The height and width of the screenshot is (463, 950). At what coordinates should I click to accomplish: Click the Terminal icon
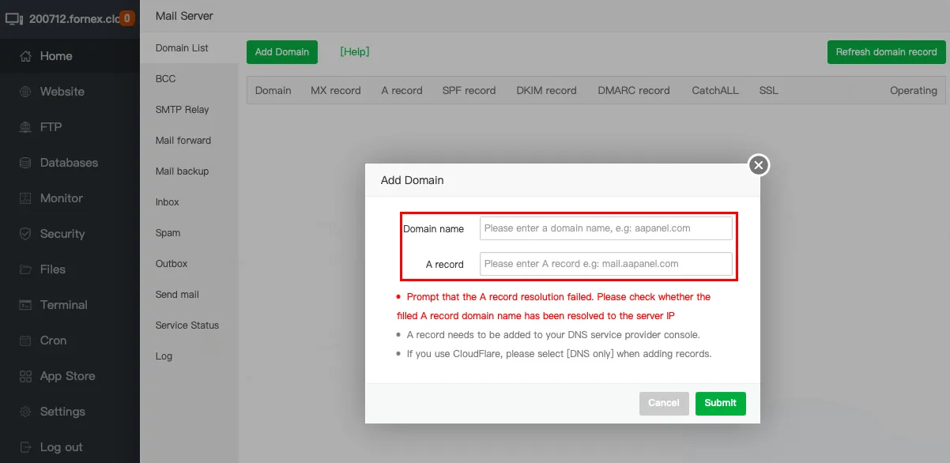pyautogui.click(x=25, y=305)
